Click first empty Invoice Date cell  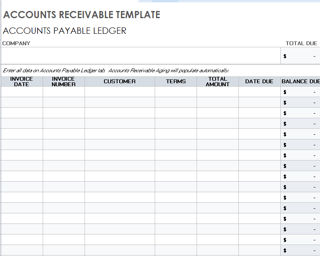pos(22,92)
